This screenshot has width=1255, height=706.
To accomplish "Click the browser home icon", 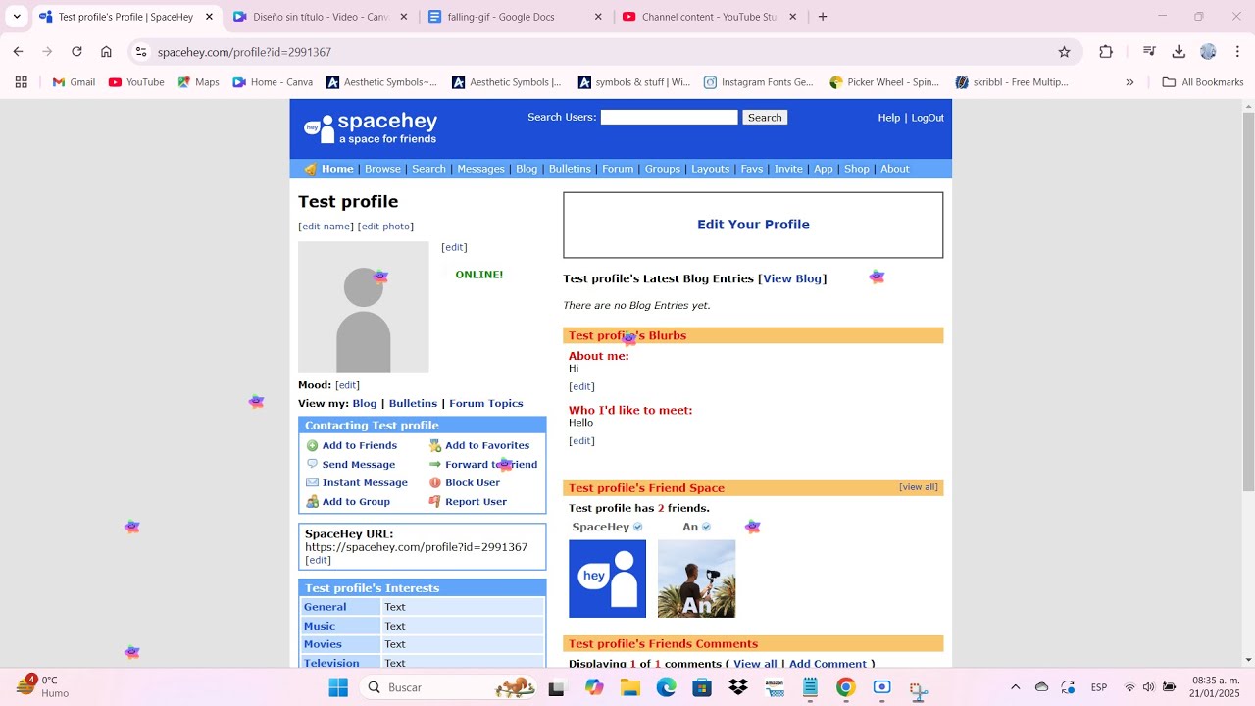I will point(106,52).
